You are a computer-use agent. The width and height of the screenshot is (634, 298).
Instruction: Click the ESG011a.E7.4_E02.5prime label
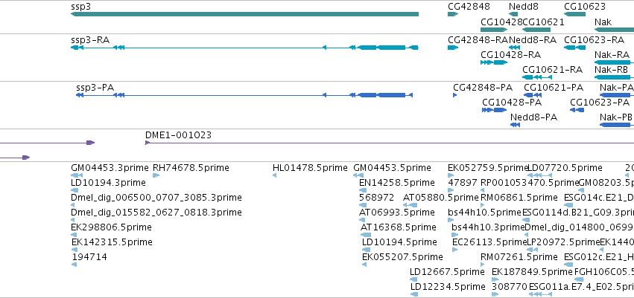[581, 287]
